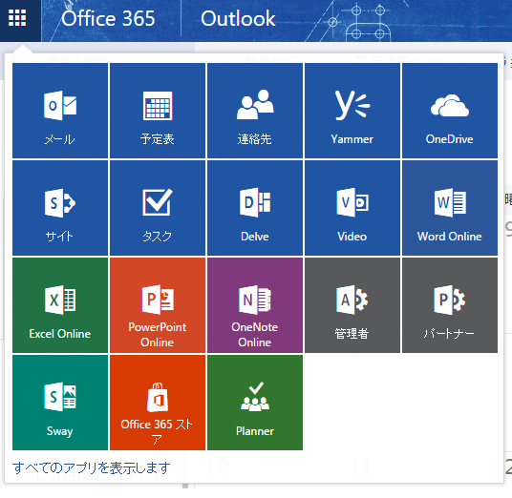The width and height of the screenshot is (512, 498).
Task: Open the Office 365 ストア tile
Action: tap(158, 403)
